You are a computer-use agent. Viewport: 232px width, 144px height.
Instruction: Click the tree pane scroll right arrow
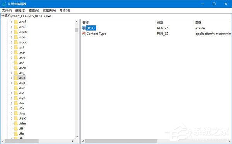click(x=72, y=141)
